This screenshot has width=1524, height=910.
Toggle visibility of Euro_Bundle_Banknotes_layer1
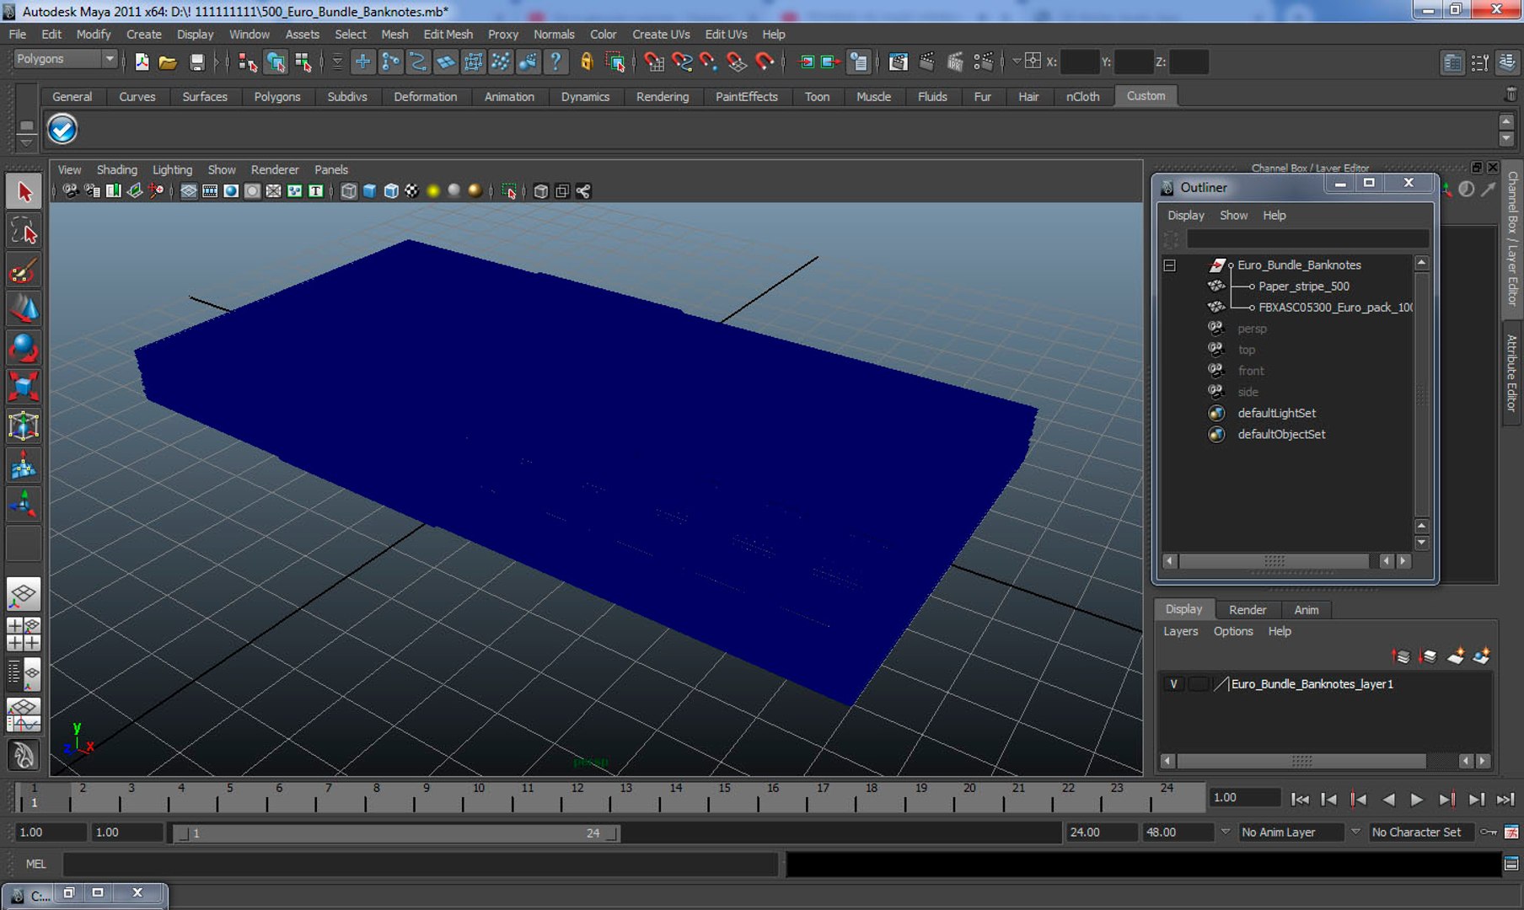click(x=1173, y=684)
